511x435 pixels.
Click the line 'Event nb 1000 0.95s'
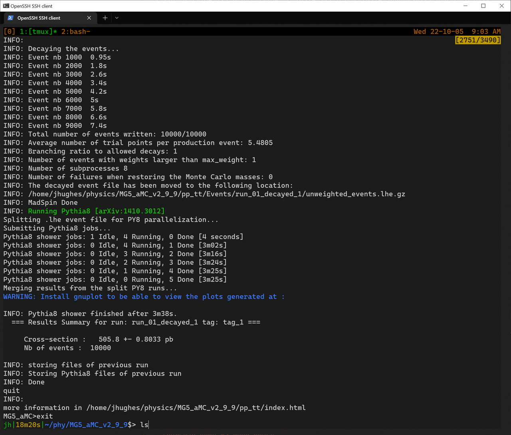[x=57, y=57]
